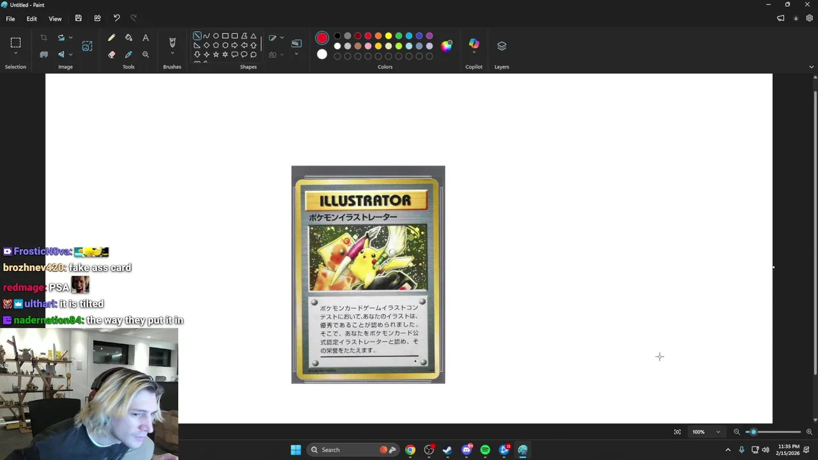This screenshot has height=460, width=818.
Task: Open the View menu
Action: click(55, 19)
